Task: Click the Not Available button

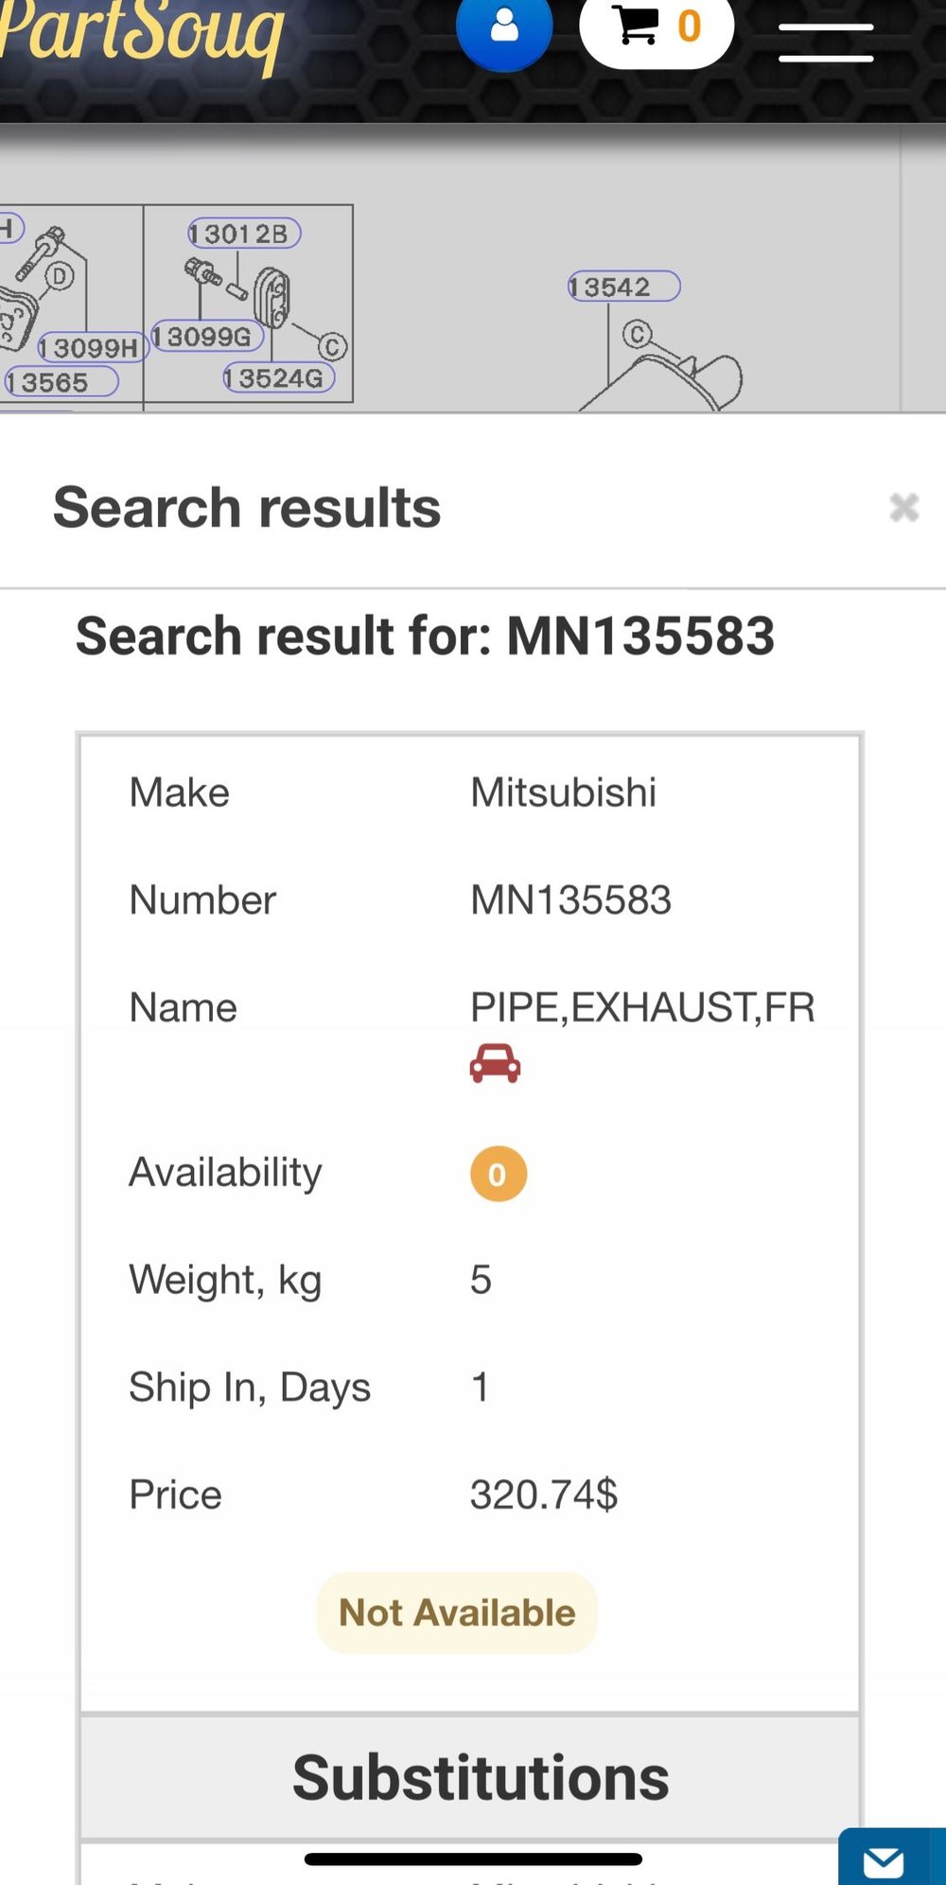Action: [x=457, y=1613]
